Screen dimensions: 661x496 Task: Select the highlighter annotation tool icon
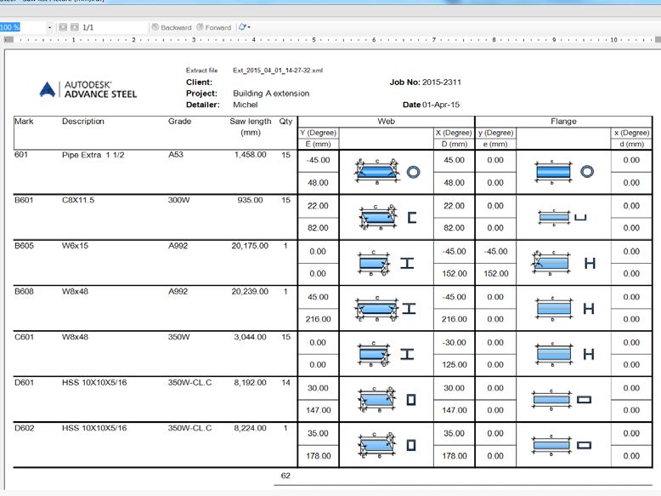(x=241, y=27)
